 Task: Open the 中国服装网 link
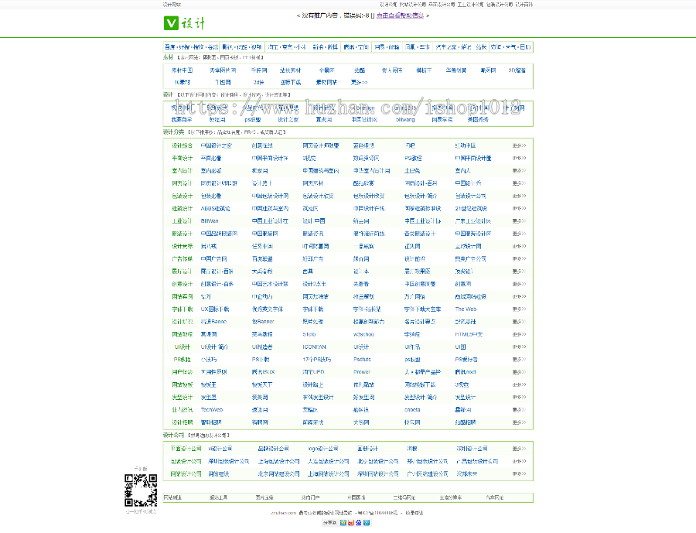point(265,234)
